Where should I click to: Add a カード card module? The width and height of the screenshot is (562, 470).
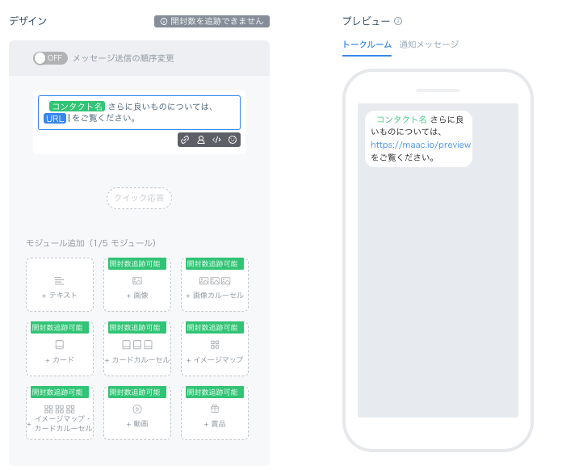[60, 349]
